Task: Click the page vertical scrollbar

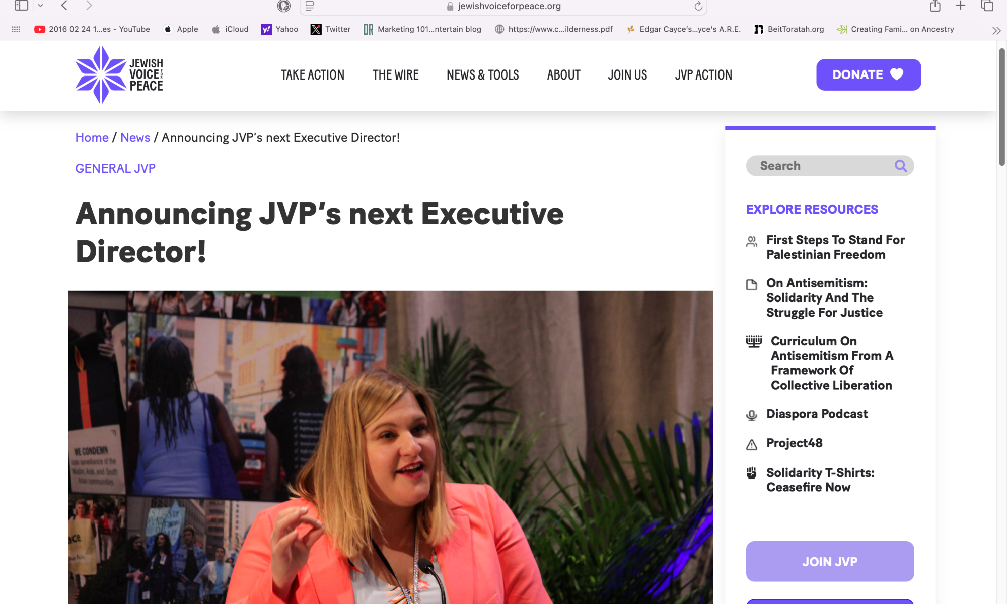Action: [x=1001, y=106]
